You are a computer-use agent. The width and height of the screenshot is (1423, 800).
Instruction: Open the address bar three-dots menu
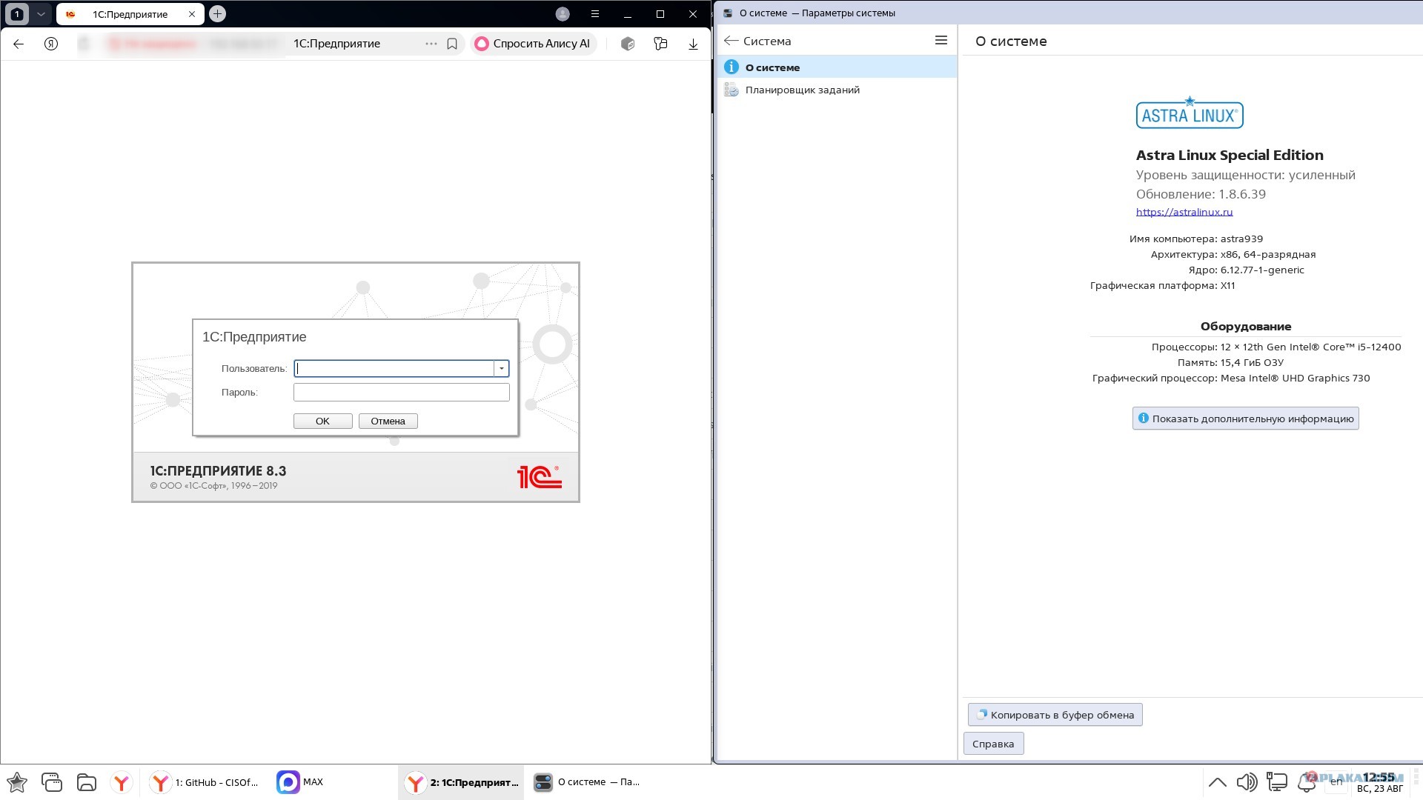coord(431,44)
